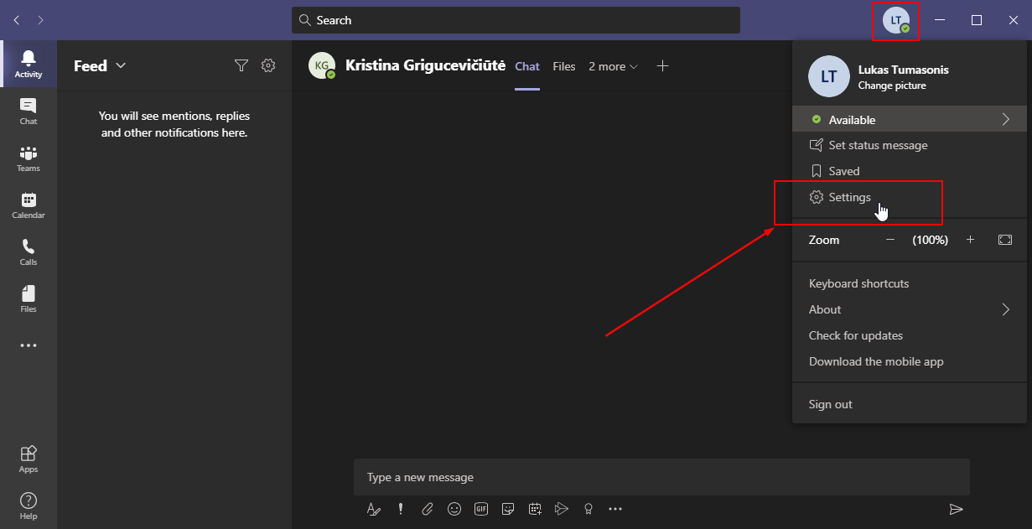The height and width of the screenshot is (529, 1032).
Task: Select Download the mobile app
Action: (909, 361)
